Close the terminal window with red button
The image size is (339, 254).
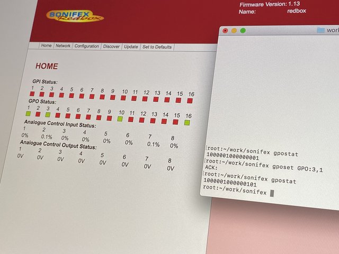tap(225, 31)
